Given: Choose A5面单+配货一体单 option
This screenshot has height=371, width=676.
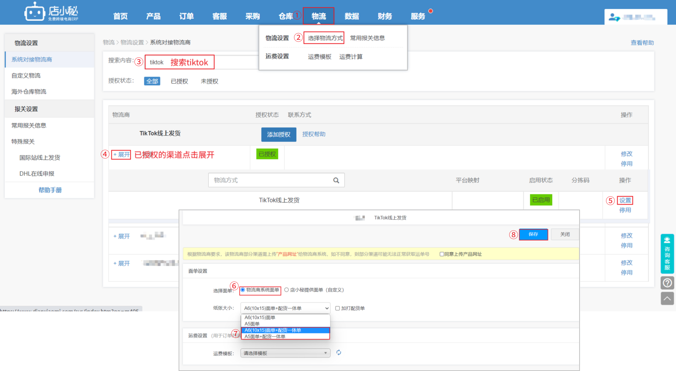Looking at the screenshot, I should (x=285, y=337).
